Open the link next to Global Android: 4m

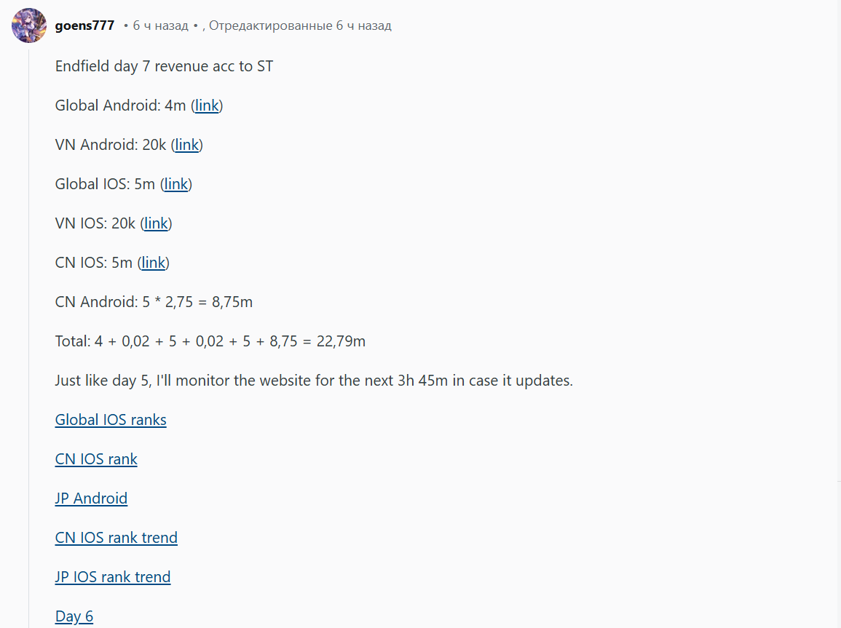click(x=207, y=106)
